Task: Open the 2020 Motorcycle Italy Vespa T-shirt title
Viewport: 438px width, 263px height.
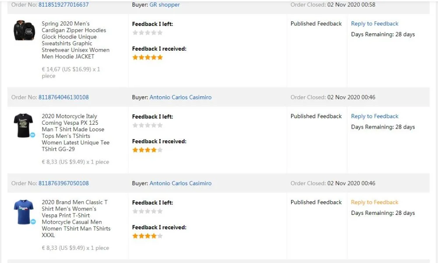Action: [75, 133]
